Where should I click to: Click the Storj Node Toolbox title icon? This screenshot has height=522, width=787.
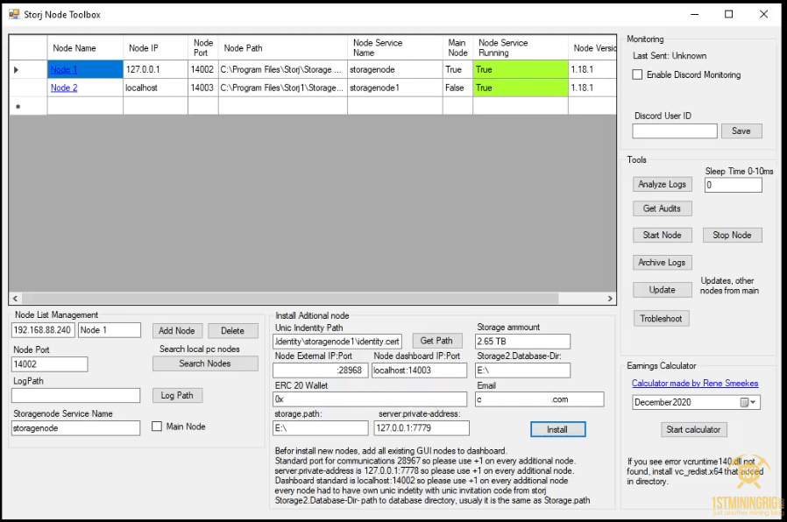pos(14,14)
